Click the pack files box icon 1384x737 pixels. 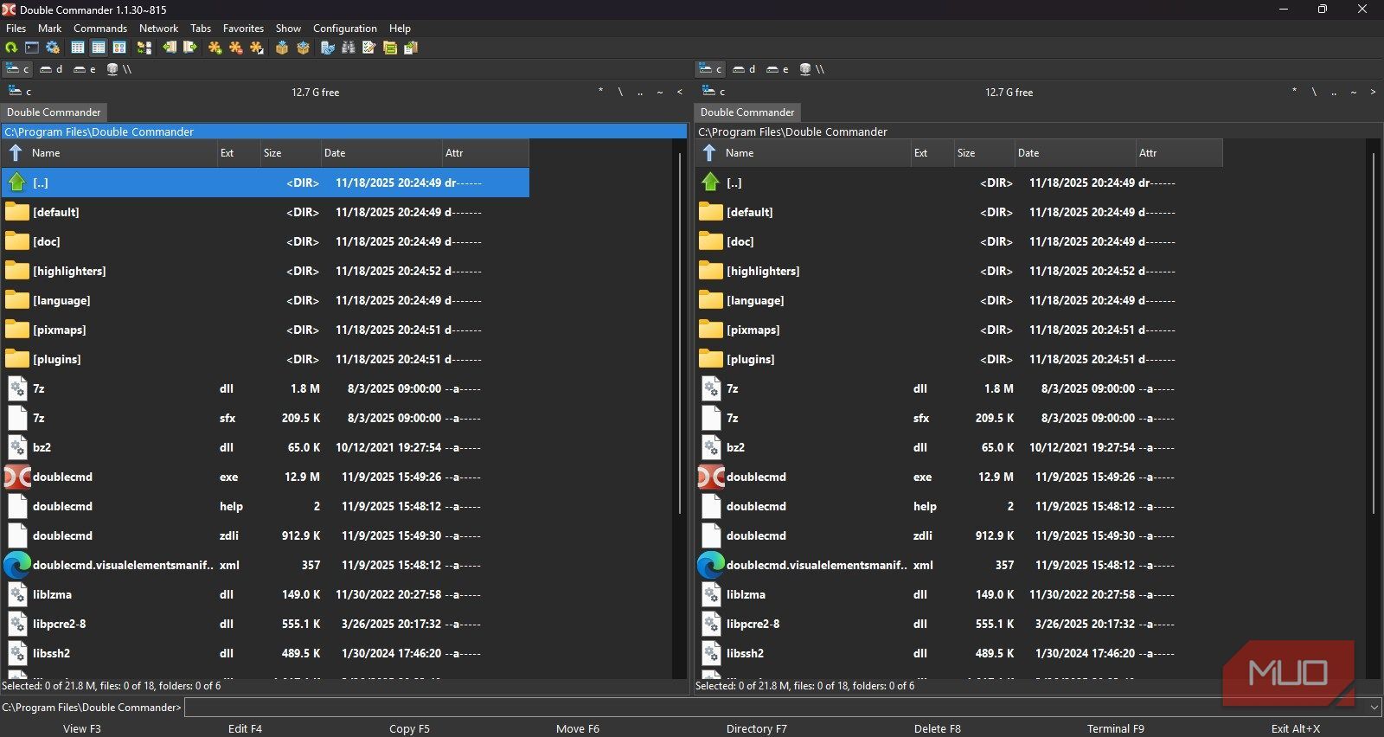pyautogui.click(x=282, y=48)
